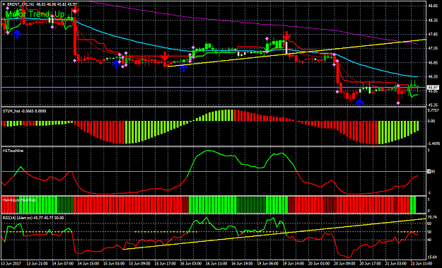Select the blue buy arrow above 16 Jun 03:00
Screen dimensions: 442x268
[x=183, y=67]
